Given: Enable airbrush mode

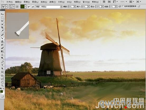Looking at the screenshot, I should tap(120, 6).
